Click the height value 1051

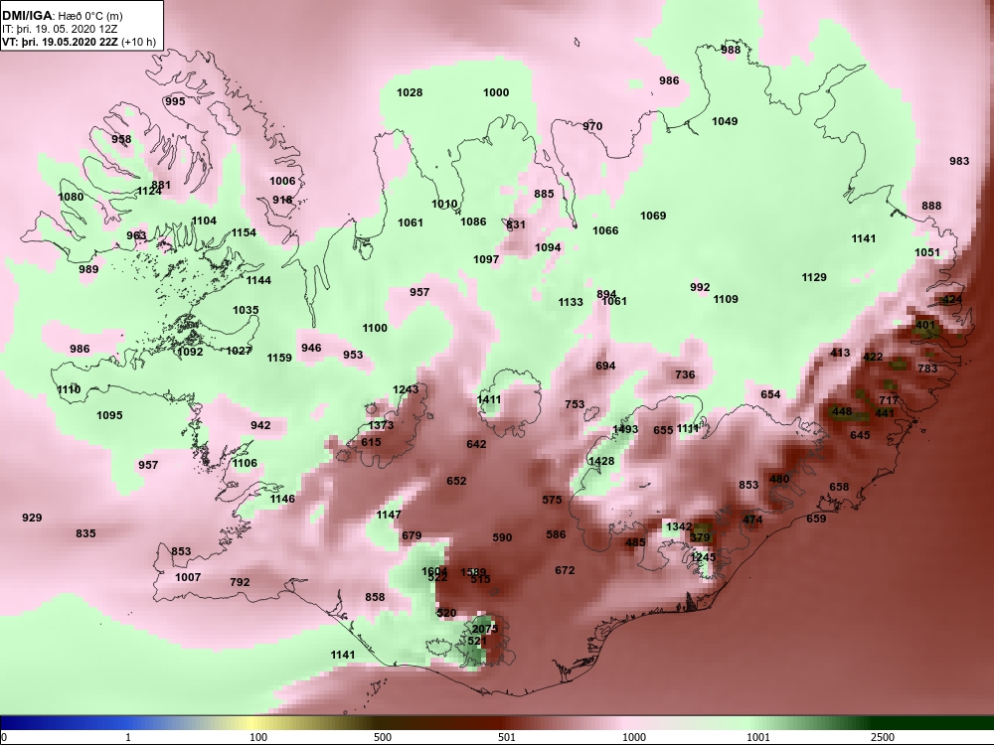pos(926,252)
